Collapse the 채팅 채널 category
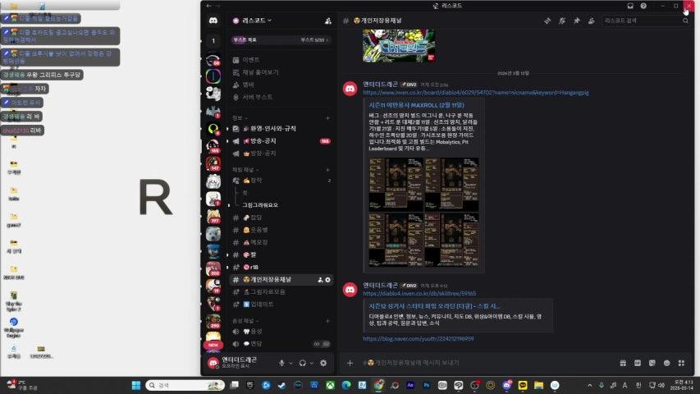Image resolution: width=700 pixels, height=394 pixels. (245, 170)
